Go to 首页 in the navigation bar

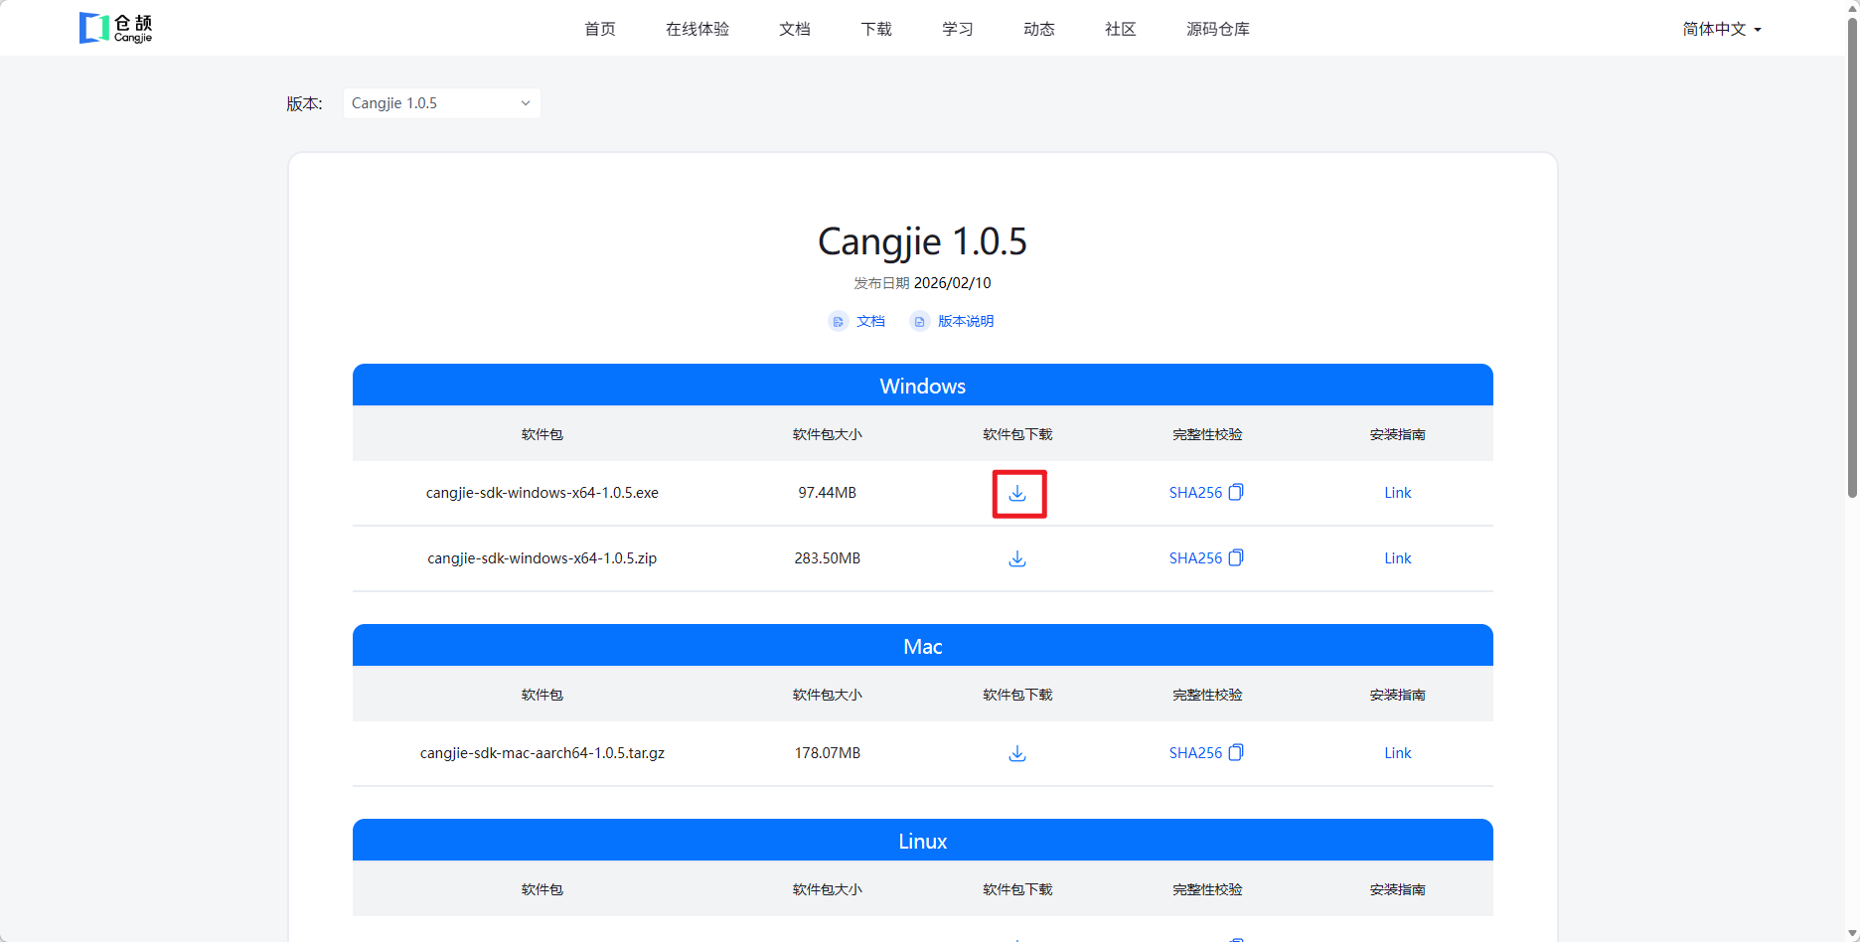point(600,29)
